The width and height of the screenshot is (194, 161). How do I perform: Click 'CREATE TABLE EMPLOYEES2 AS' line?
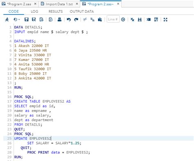[43, 101]
